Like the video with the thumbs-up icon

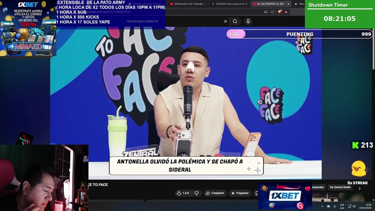[x=179, y=193]
